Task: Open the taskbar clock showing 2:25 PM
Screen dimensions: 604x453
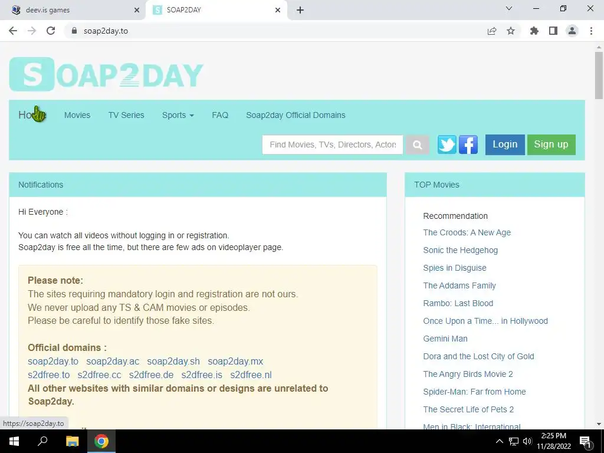Action: click(x=553, y=441)
